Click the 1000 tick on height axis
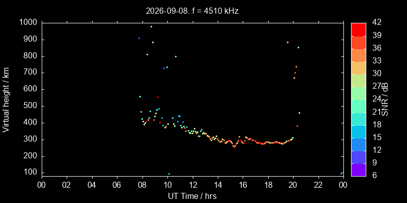 pos(29,23)
